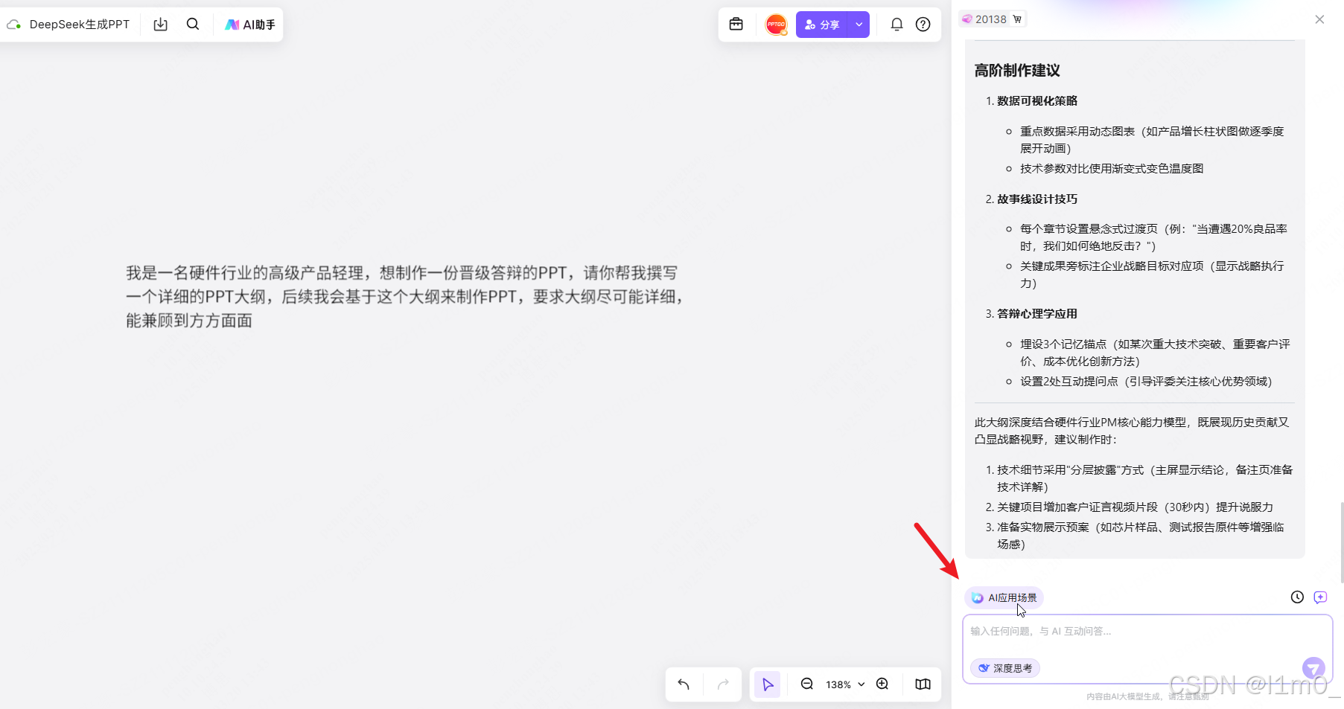Close the AI assistant panel

coord(1319,19)
